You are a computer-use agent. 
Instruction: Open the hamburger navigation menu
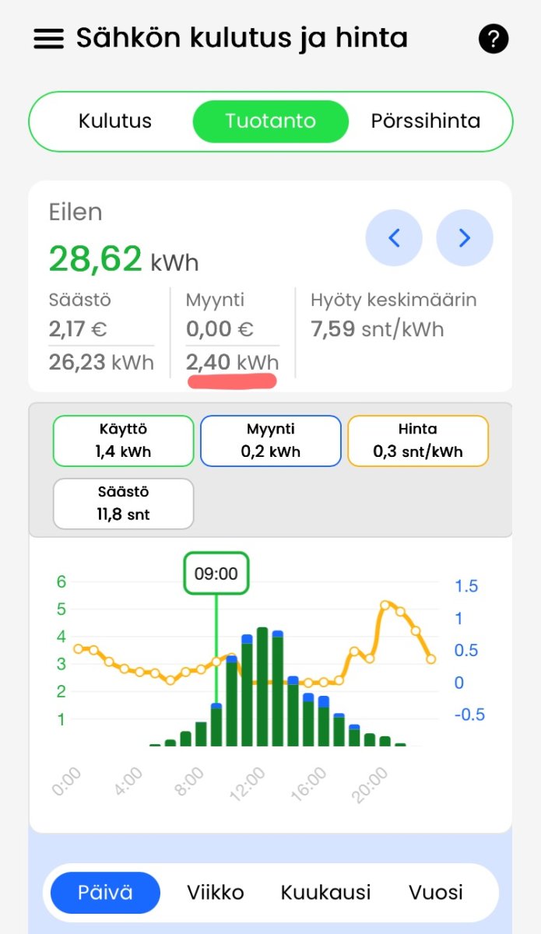(48, 39)
